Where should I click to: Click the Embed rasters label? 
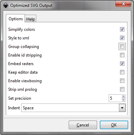tap(21, 64)
